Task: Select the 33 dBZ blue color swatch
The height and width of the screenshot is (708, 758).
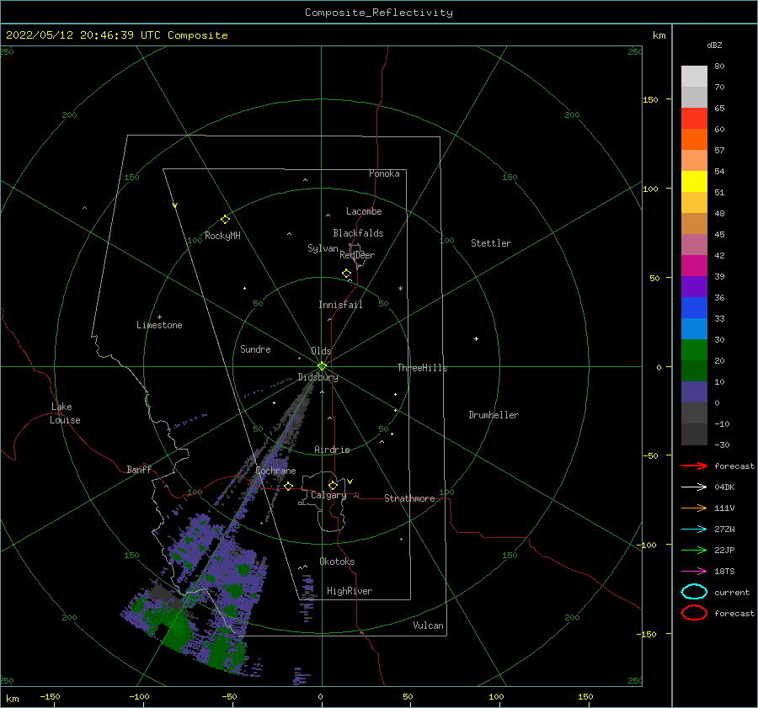Action: click(x=694, y=308)
